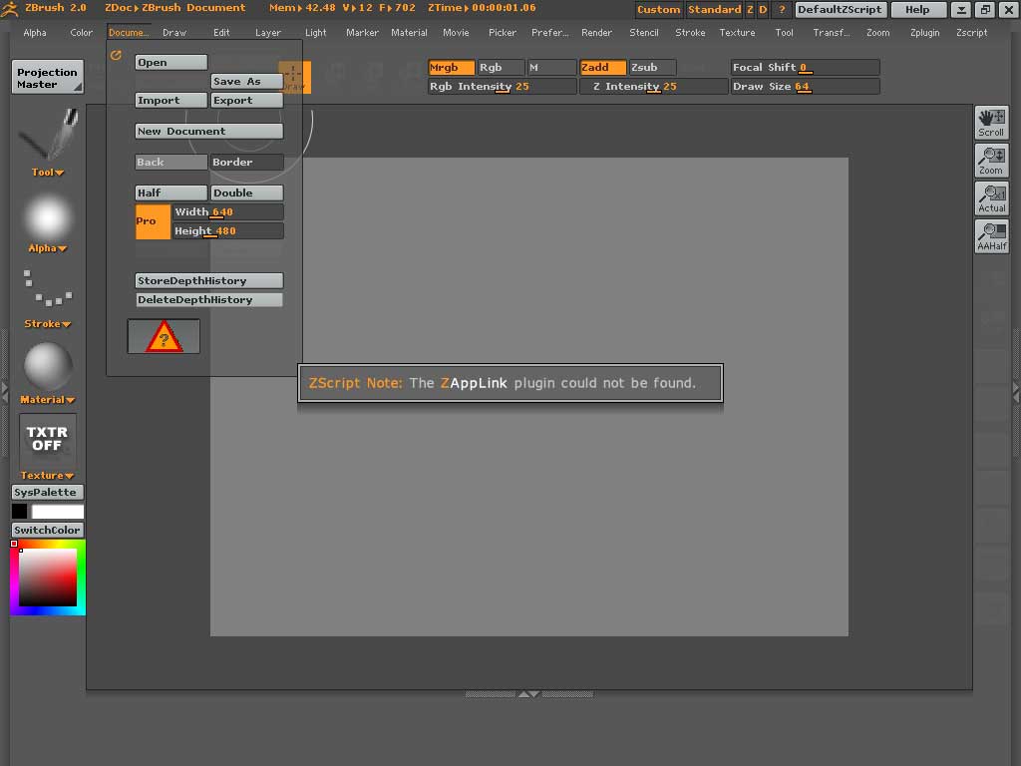Click the Z Intensity slider
The width and height of the screenshot is (1021, 766).
[653, 87]
